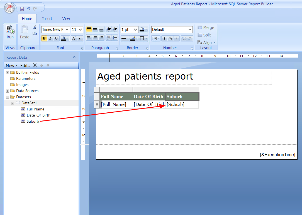Center the text horizontally
The image size is (302, 215).
pyautogui.click(x=95, y=38)
